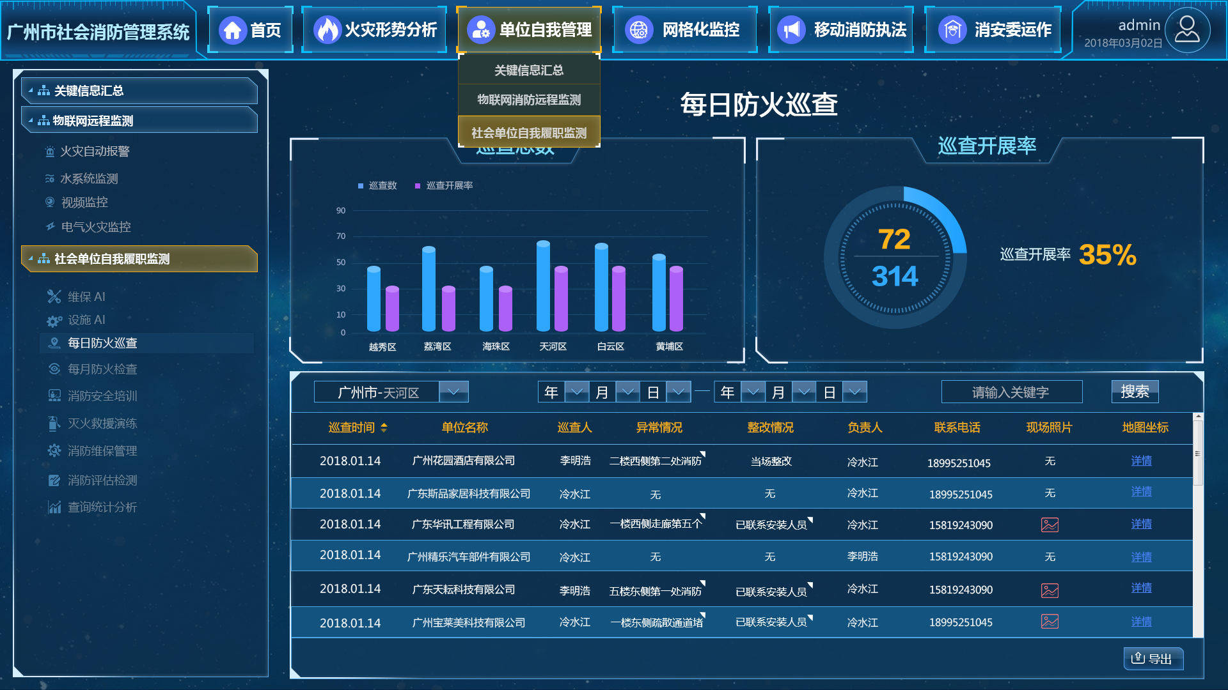Select 消防安全培训 in the sidebar
Image resolution: width=1228 pixels, height=690 pixels.
pos(102,396)
